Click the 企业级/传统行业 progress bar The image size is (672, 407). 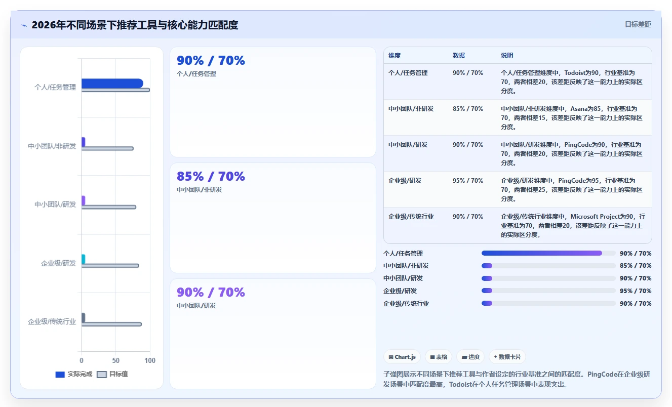tap(548, 304)
